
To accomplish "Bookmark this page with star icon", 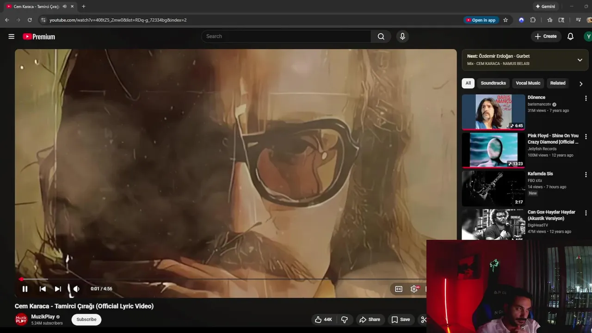I will (506, 20).
